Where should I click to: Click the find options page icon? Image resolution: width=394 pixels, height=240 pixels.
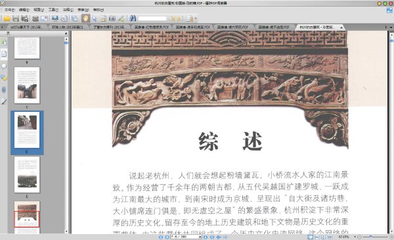click(x=190, y=18)
